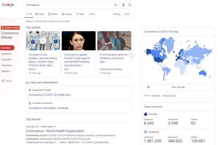Switch to the Images tab
Image resolution: width=218 pixels, height=145 pixels.
click(67, 14)
